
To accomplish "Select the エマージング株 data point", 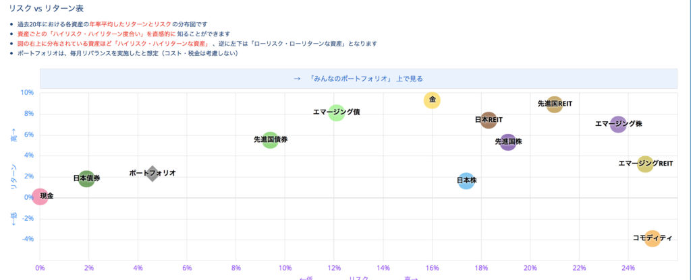I will tap(618, 125).
